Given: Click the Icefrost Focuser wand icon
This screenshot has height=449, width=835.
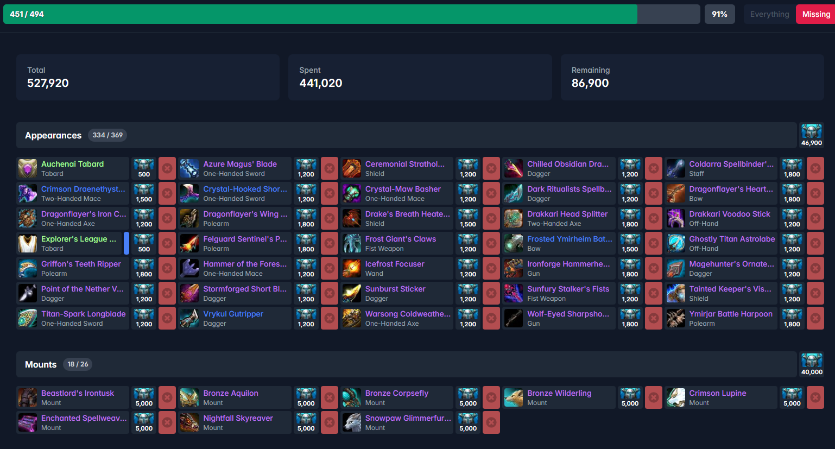Looking at the screenshot, I should coord(352,268).
